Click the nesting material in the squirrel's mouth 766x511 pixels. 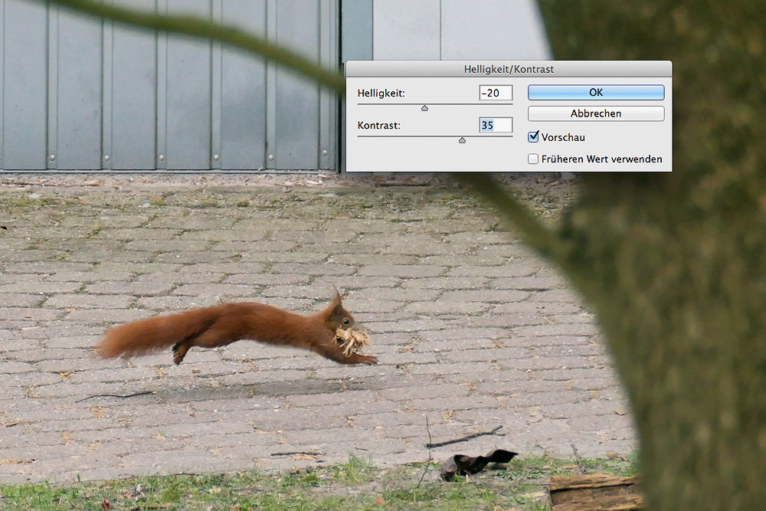352,339
